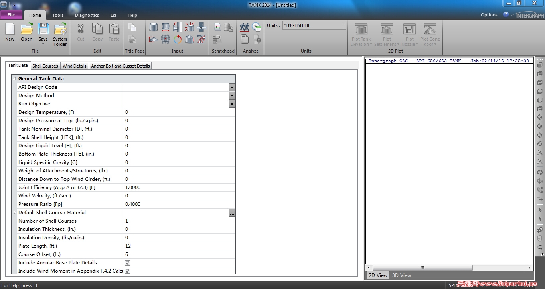
Task: Click the Joint Efficiency value 1.0000
Action: pos(180,187)
